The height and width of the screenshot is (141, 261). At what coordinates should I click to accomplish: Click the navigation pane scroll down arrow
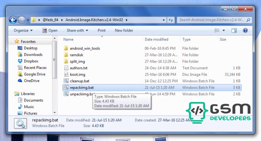[x=54, y=113]
